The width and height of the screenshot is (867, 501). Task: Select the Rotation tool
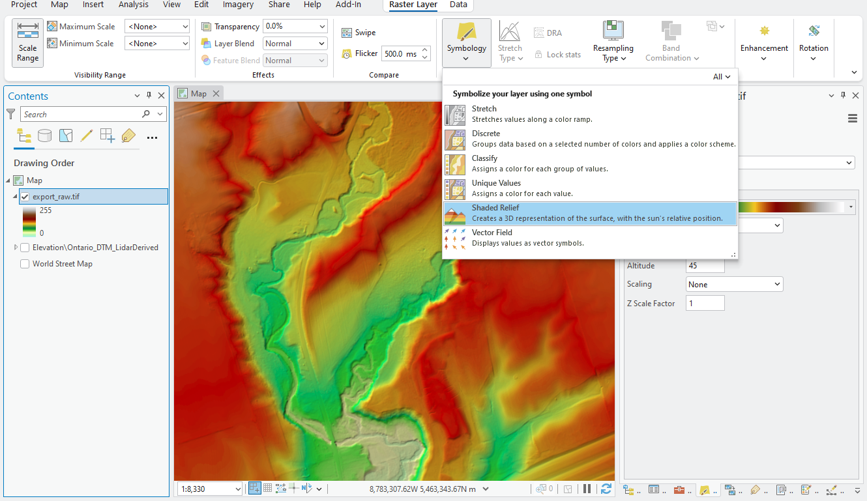coord(813,42)
